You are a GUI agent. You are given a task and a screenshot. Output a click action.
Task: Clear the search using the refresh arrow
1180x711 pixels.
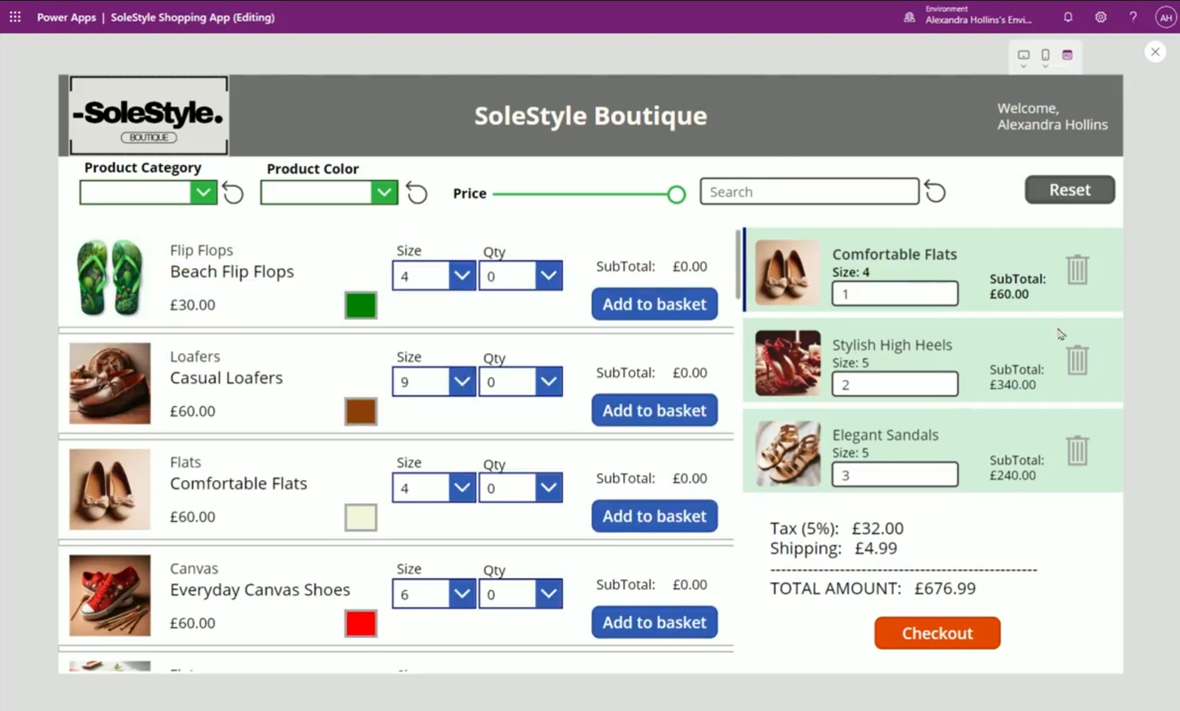(935, 191)
